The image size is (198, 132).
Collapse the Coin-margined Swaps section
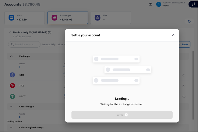pyautogui.click(x=11, y=127)
